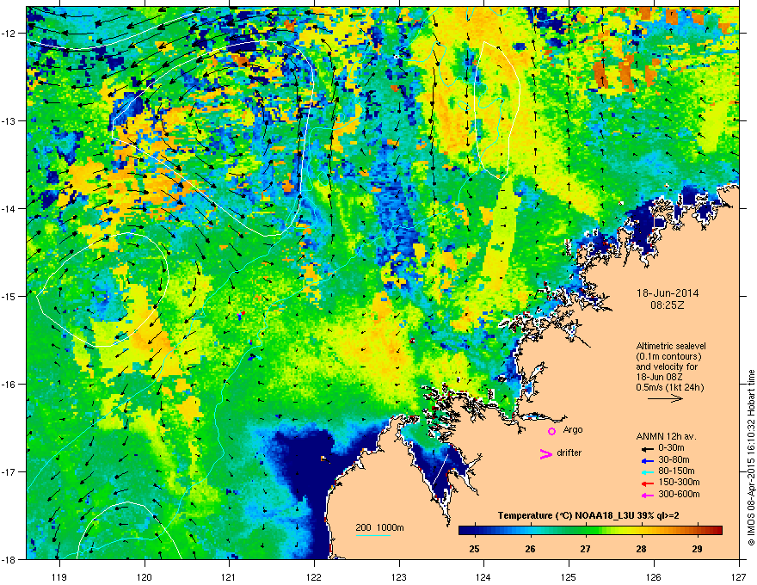This screenshot has width=757, height=585.
Task: Click the IMOS Hobart time copyright stamp
Action: pyautogui.click(x=751, y=458)
